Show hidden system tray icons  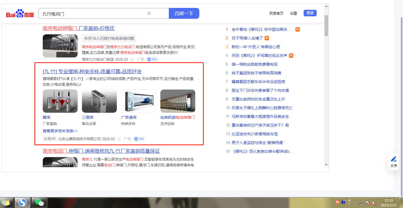coord(354,203)
